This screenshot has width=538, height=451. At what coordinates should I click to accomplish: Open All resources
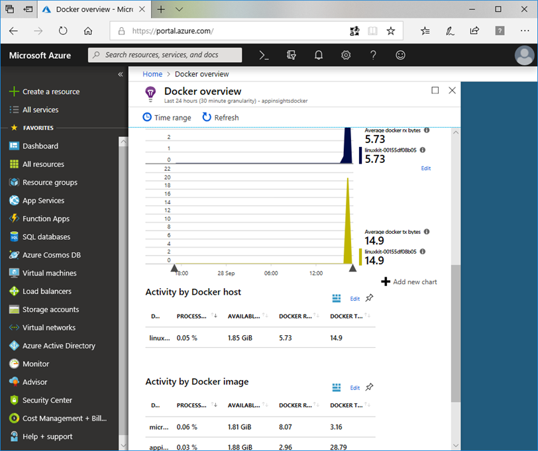pos(36,164)
